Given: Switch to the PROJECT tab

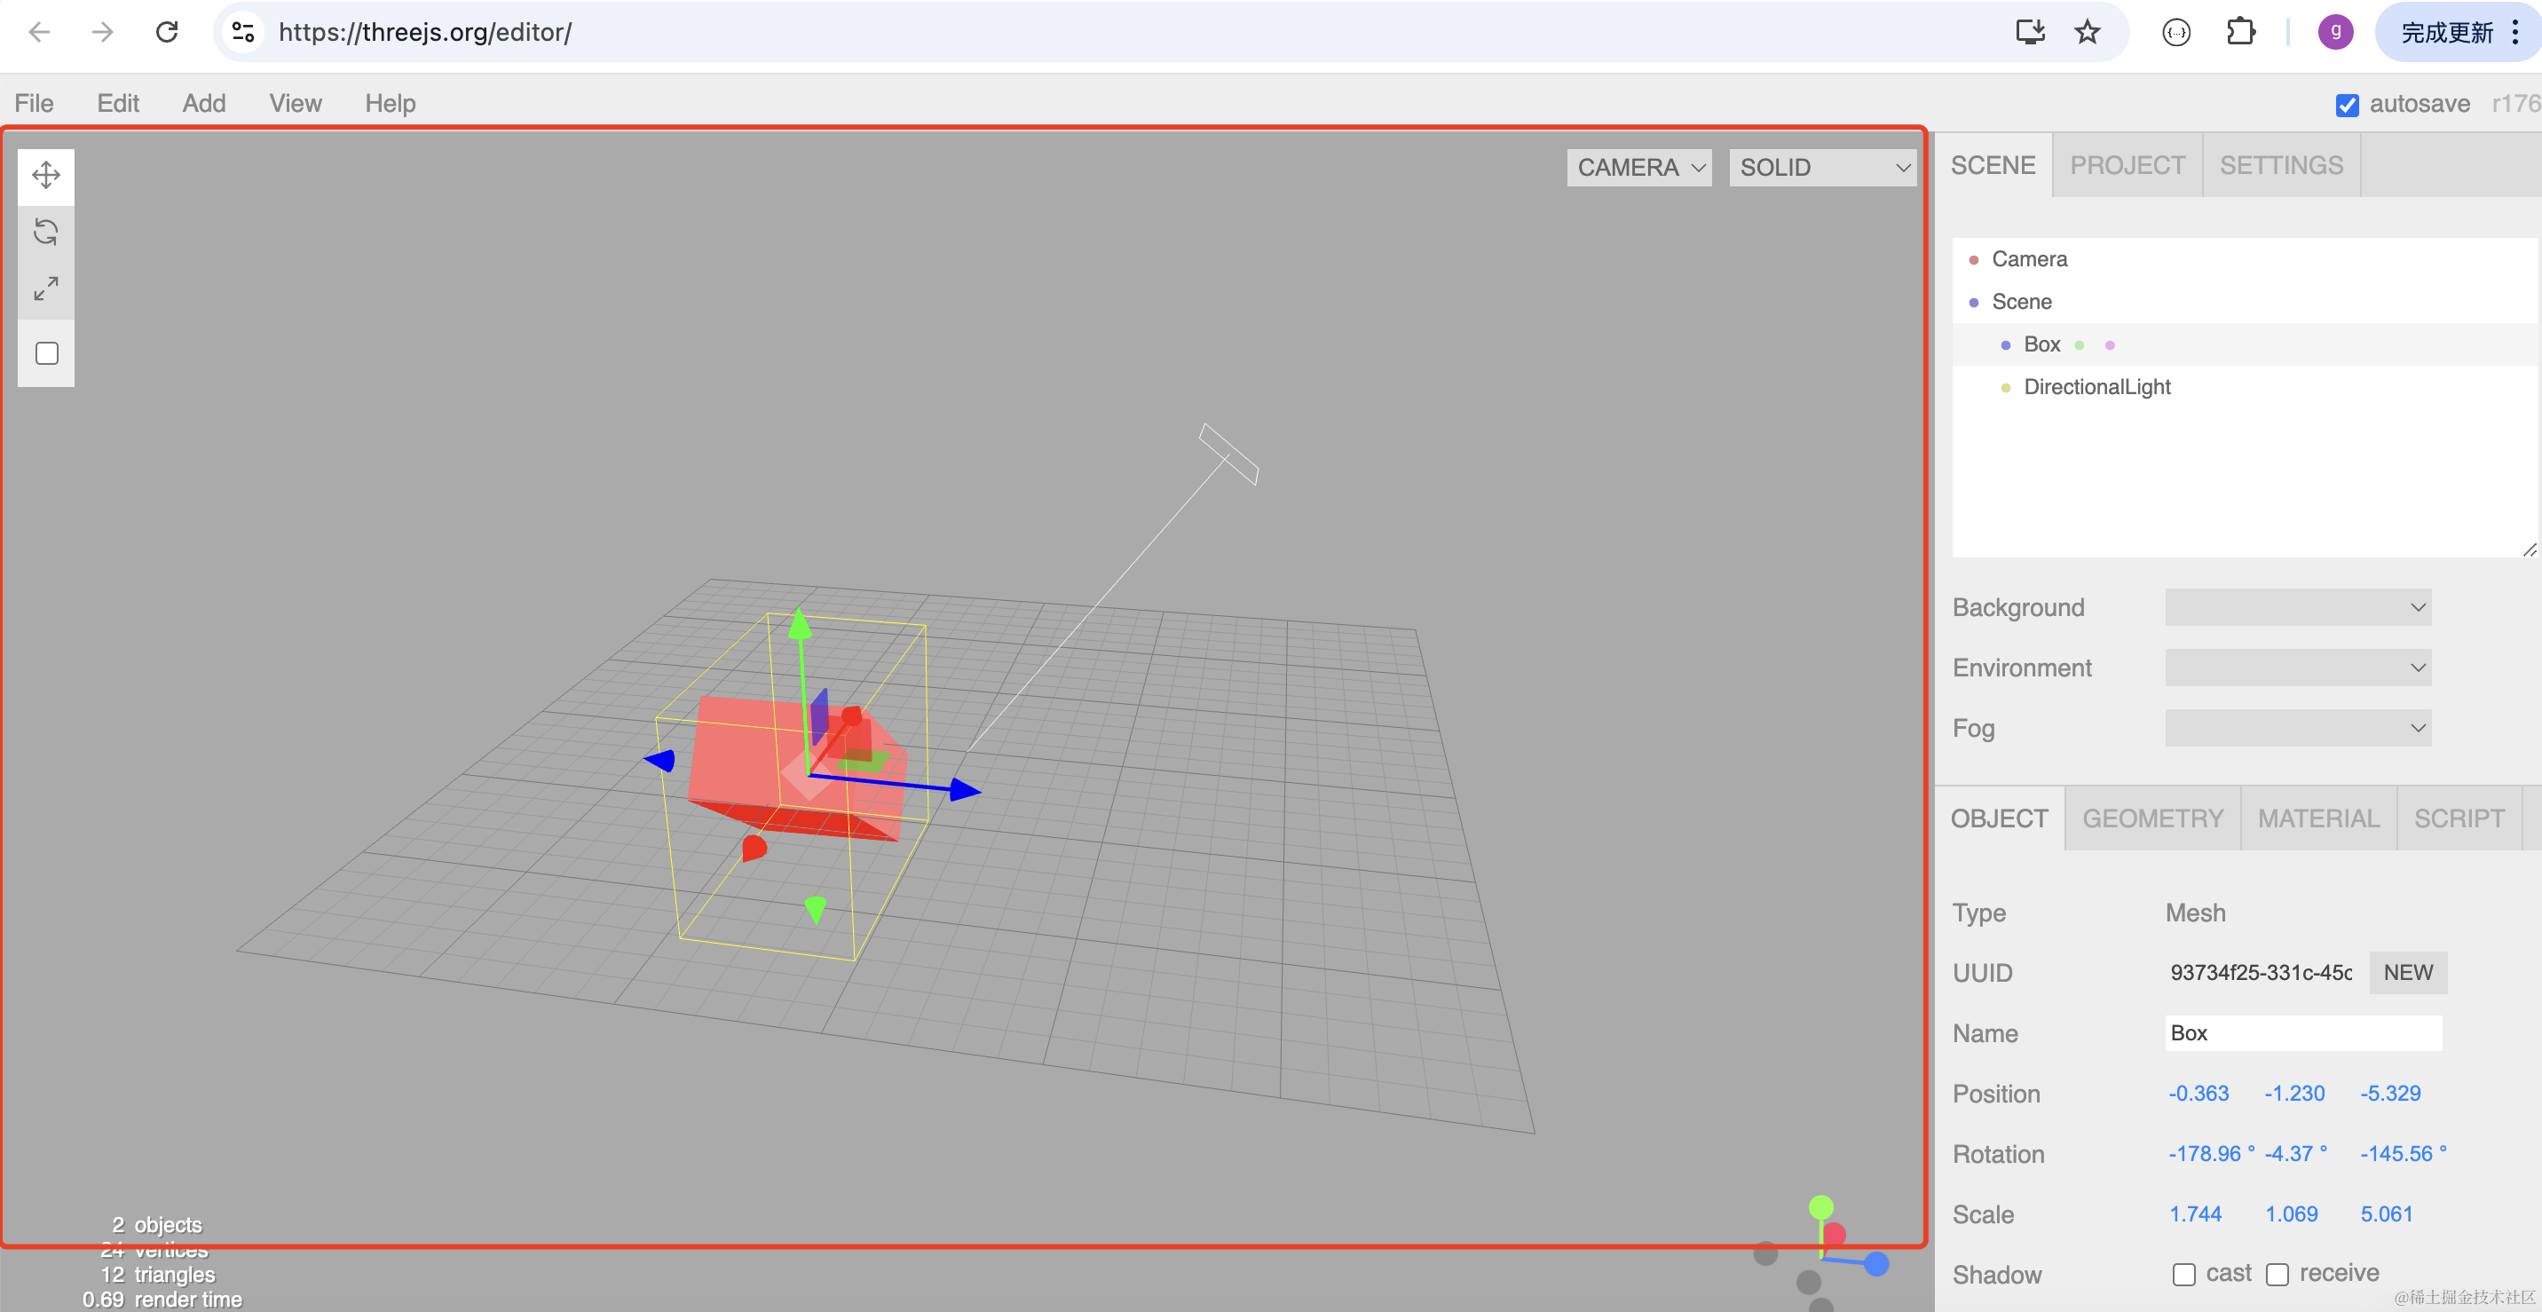Looking at the screenshot, I should click(2128, 165).
